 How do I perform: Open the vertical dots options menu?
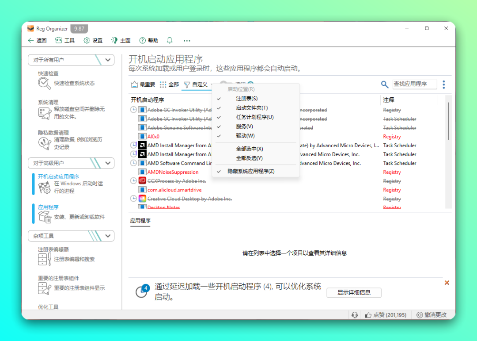pyautogui.click(x=444, y=84)
